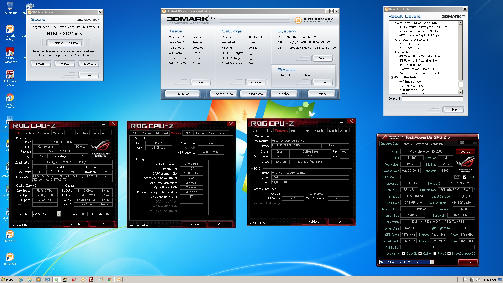Click Result Details scrollbar down arrow
Image resolution: width=503 pixels, height=283 pixels.
[461, 92]
